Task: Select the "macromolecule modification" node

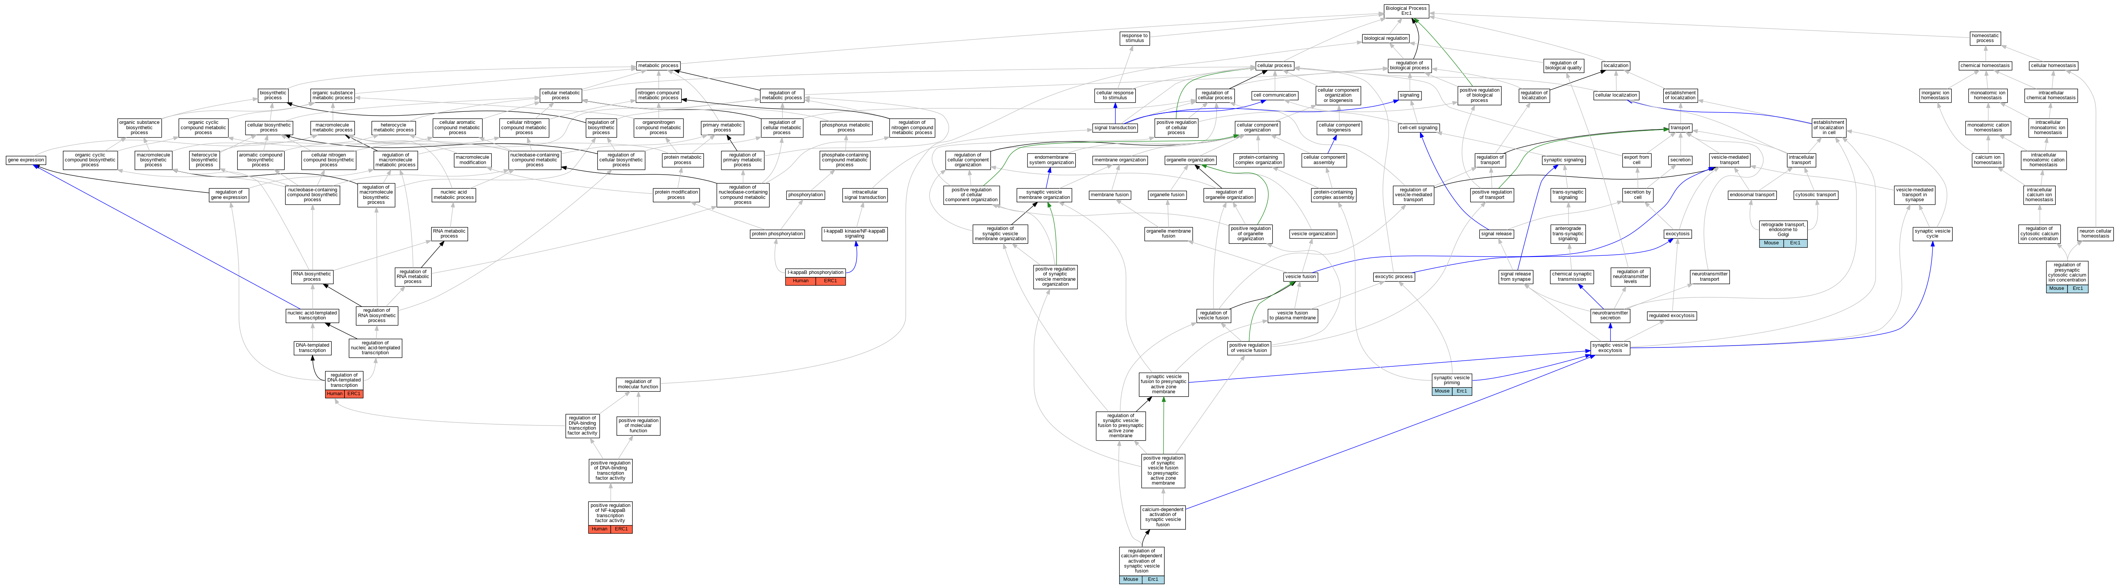Action: point(472,160)
